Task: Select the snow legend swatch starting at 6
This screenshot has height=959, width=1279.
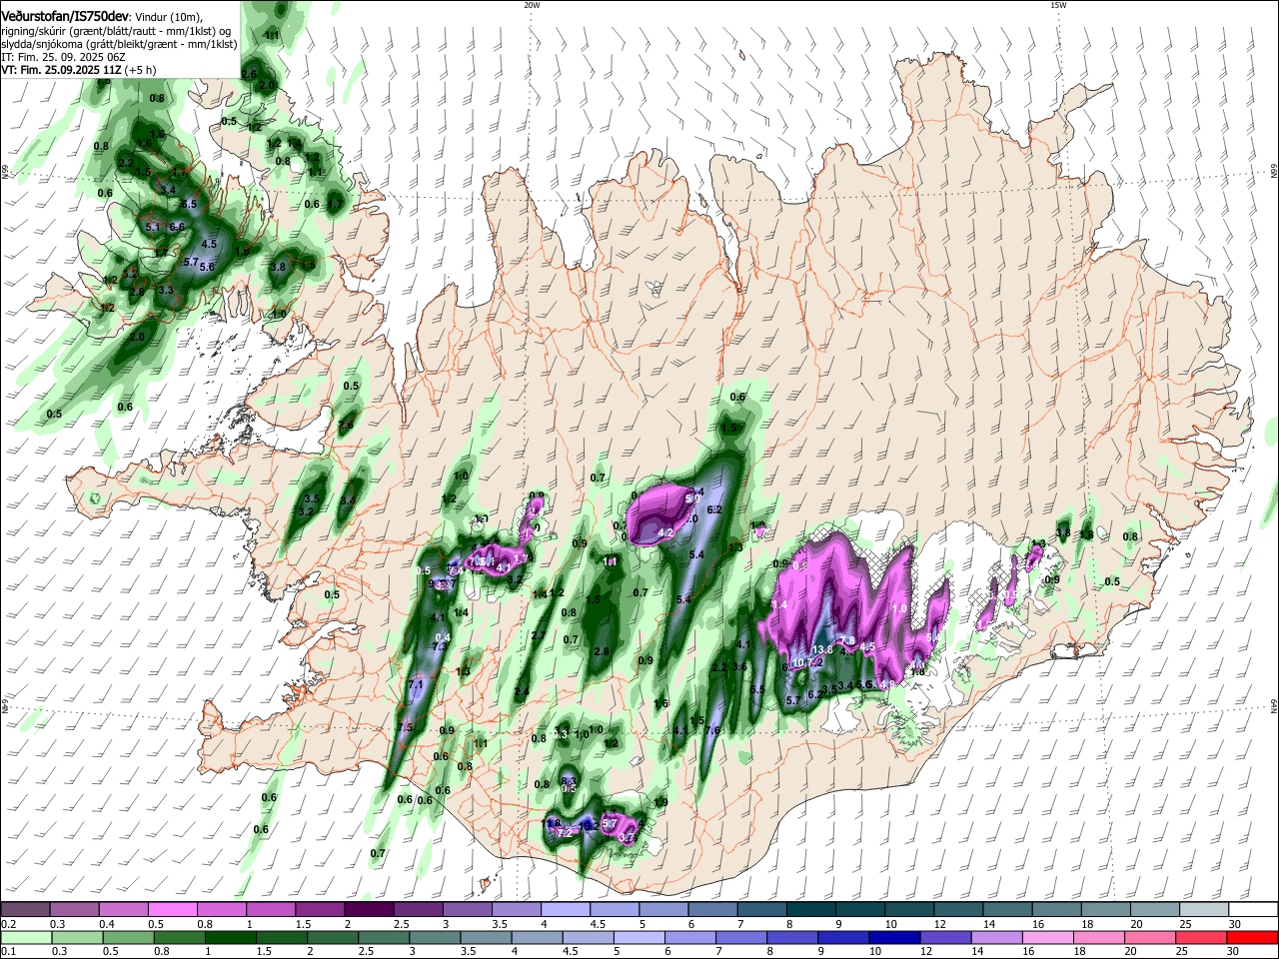Action: tap(712, 909)
